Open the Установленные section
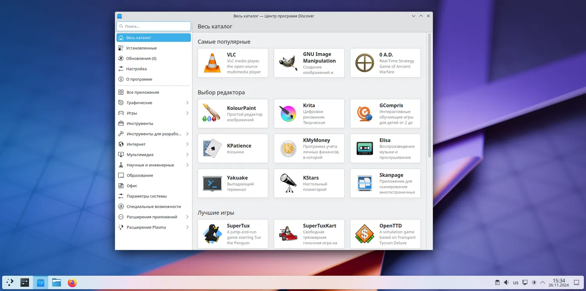Viewport: 586px width, 291px height. (x=154, y=48)
